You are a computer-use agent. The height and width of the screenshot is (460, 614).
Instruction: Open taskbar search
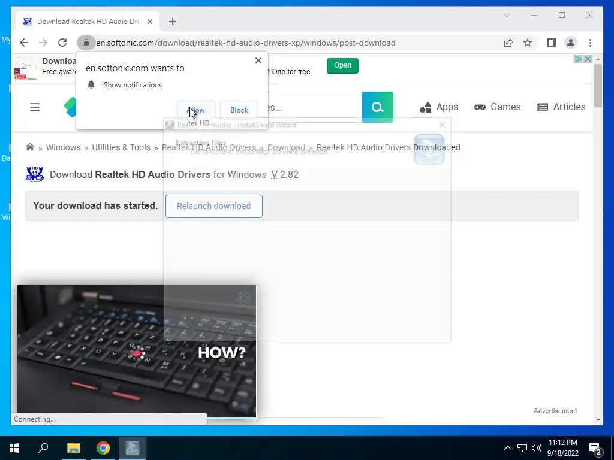click(43, 448)
